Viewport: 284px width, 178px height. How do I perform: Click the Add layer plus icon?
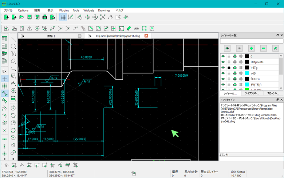(251, 48)
